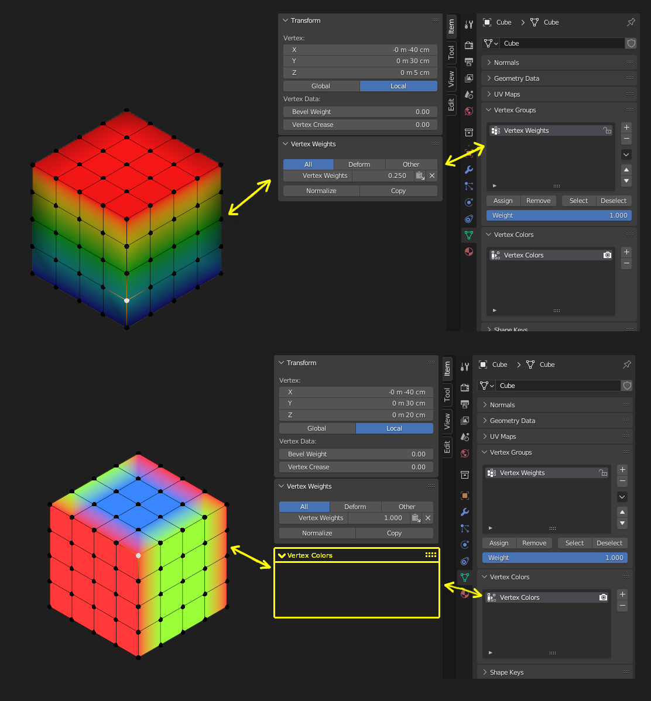The image size is (651, 701).
Task: Open vertex group specials dropdown in upper properties
Action: [x=626, y=154]
